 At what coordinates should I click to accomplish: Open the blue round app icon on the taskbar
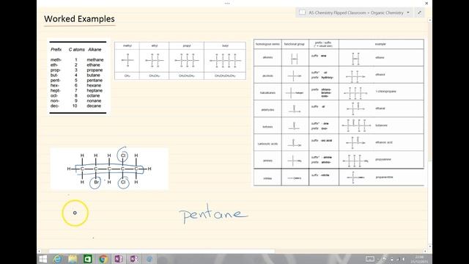(x=149, y=259)
